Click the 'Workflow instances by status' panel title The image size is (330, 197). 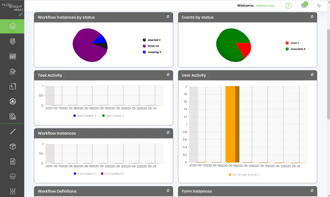[66, 17]
